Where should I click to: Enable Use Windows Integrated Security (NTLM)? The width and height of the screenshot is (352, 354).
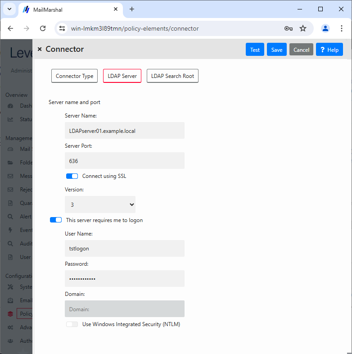click(72, 324)
